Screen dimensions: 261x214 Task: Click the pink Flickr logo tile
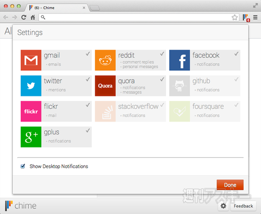(x=31, y=112)
